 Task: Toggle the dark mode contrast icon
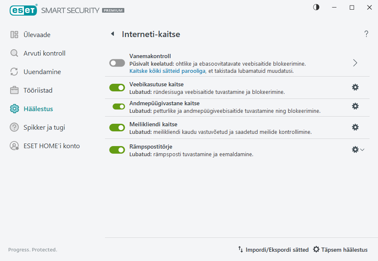click(316, 7)
